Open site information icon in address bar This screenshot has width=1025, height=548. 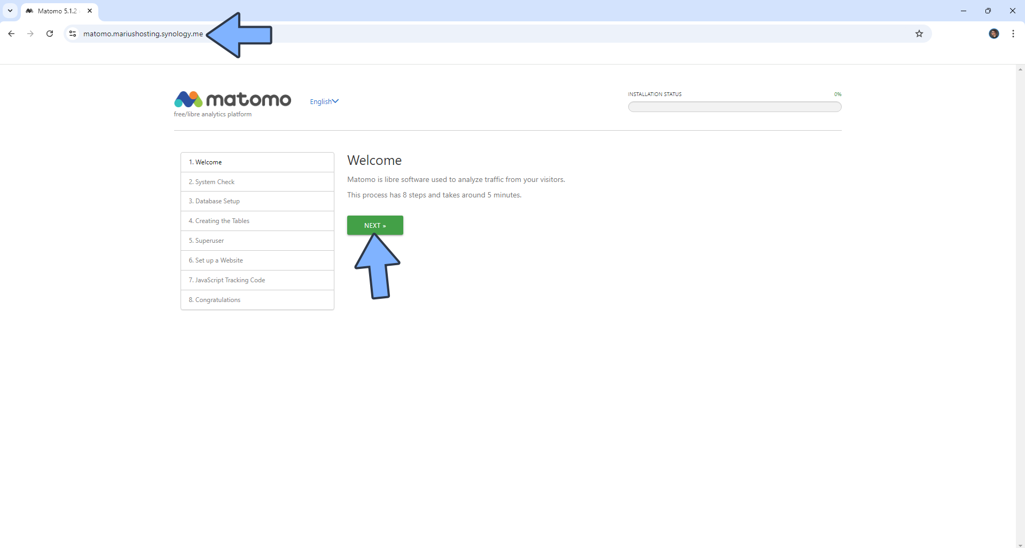tap(73, 34)
